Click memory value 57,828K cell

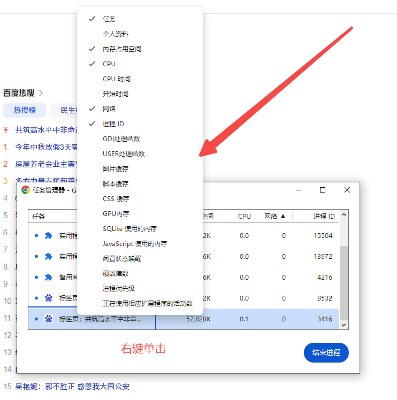pyautogui.click(x=198, y=319)
